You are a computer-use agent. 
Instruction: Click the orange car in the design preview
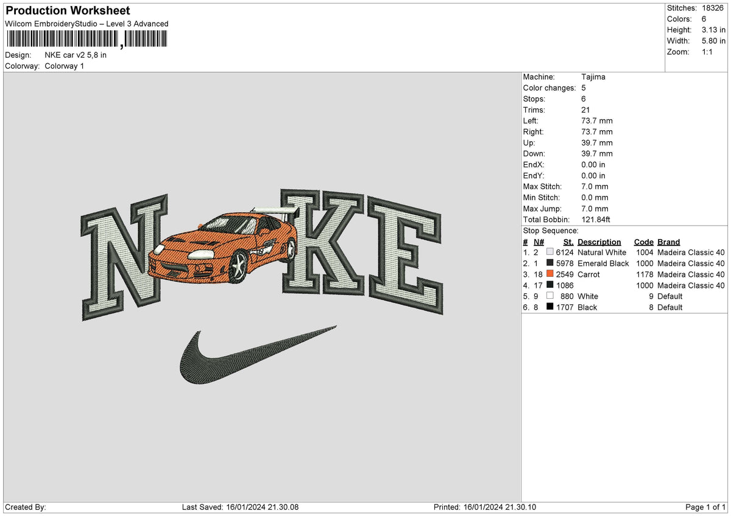[224, 245]
